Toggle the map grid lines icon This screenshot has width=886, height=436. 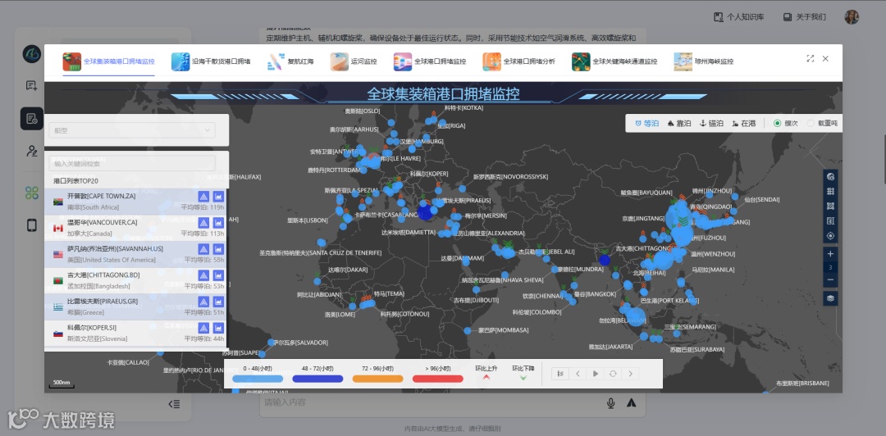tap(830, 192)
